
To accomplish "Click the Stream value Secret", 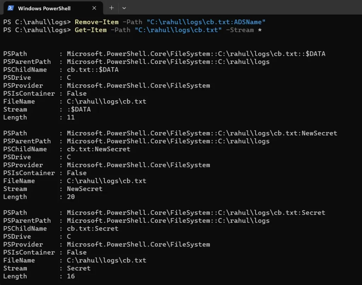I will point(79,268).
